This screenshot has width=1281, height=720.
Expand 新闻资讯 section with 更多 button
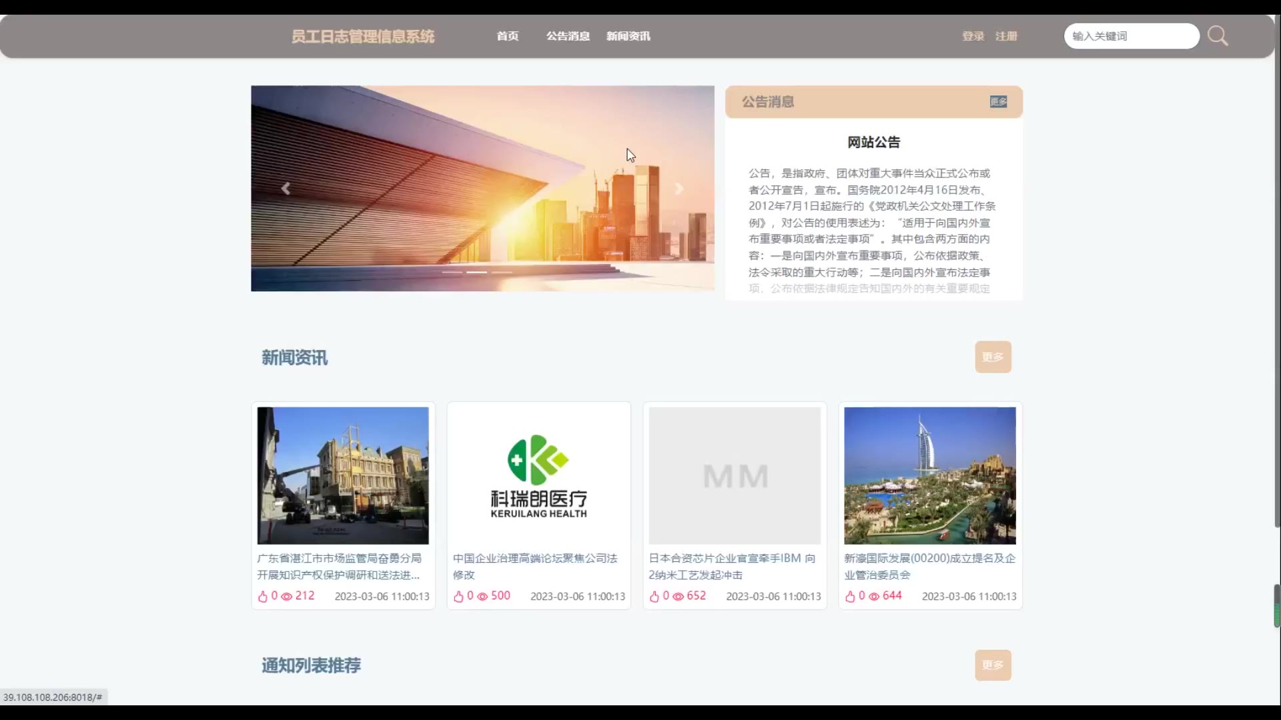992,357
